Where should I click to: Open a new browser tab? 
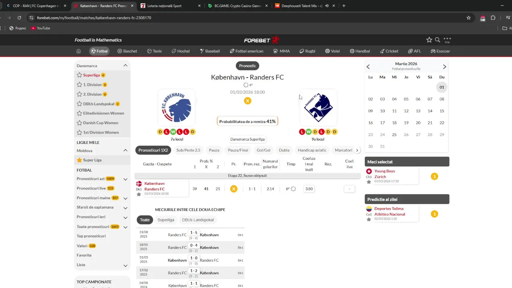(x=344, y=6)
